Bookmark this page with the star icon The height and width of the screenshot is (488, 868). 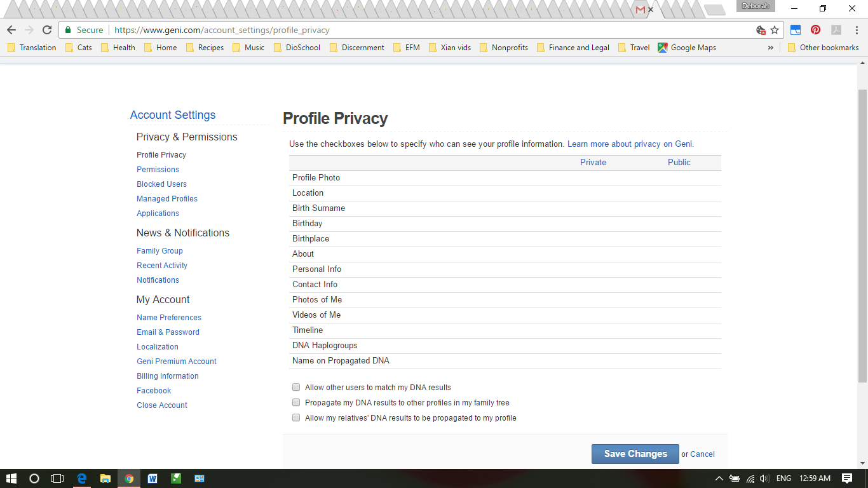tap(775, 30)
